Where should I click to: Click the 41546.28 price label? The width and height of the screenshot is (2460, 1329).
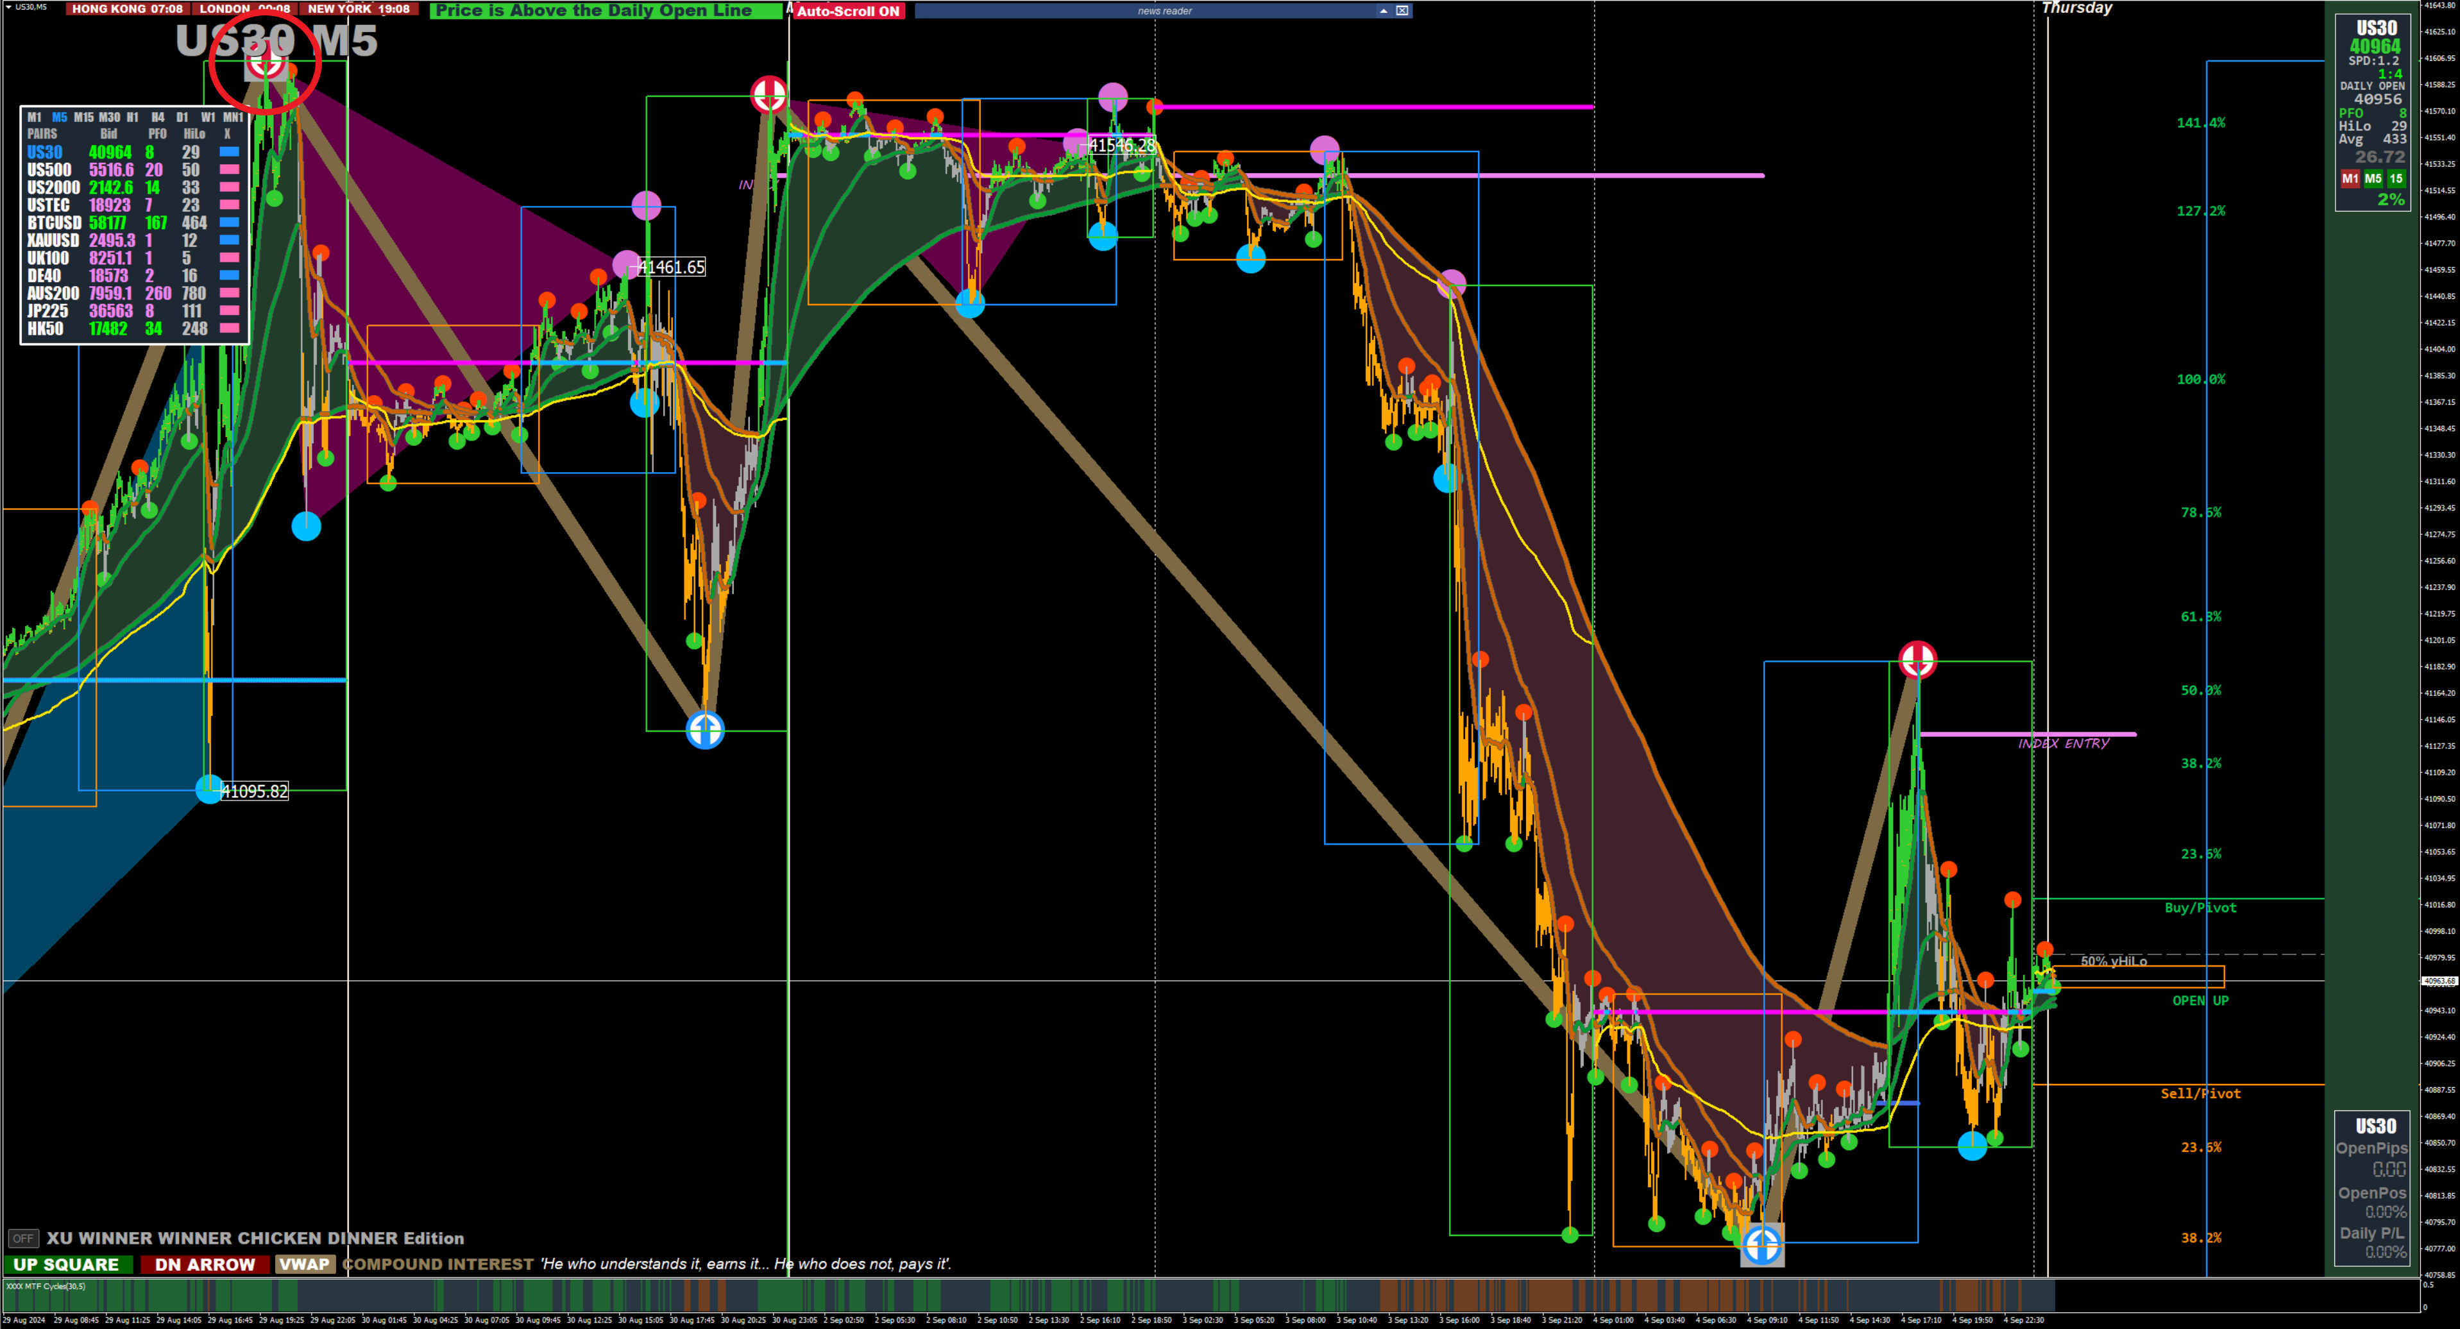tap(1122, 145)
